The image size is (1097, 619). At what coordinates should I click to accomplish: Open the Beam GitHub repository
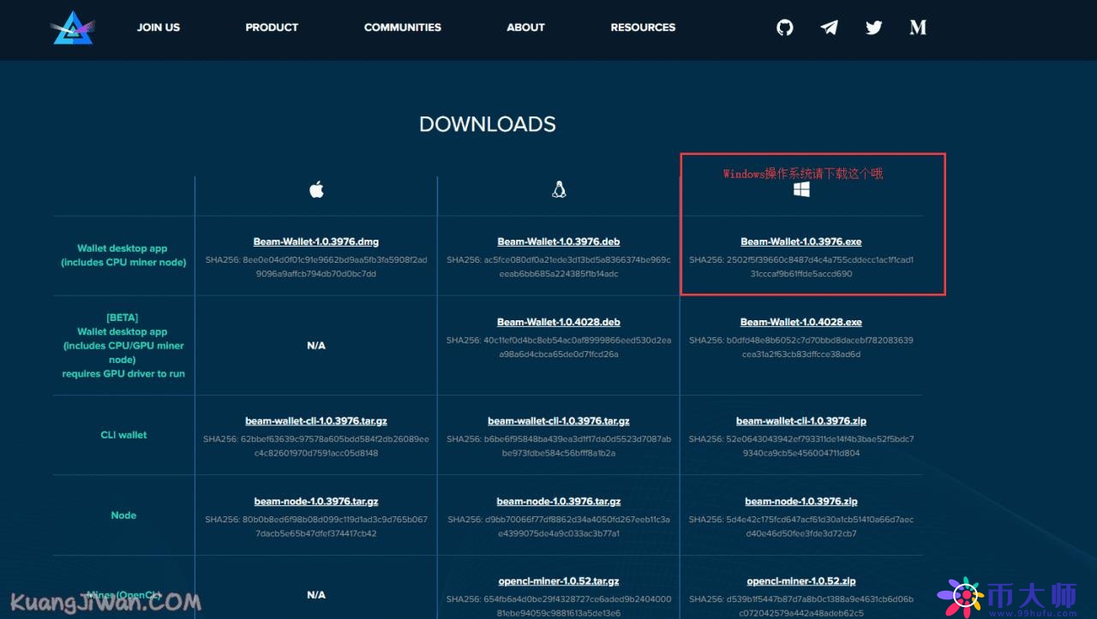point(785,27)
